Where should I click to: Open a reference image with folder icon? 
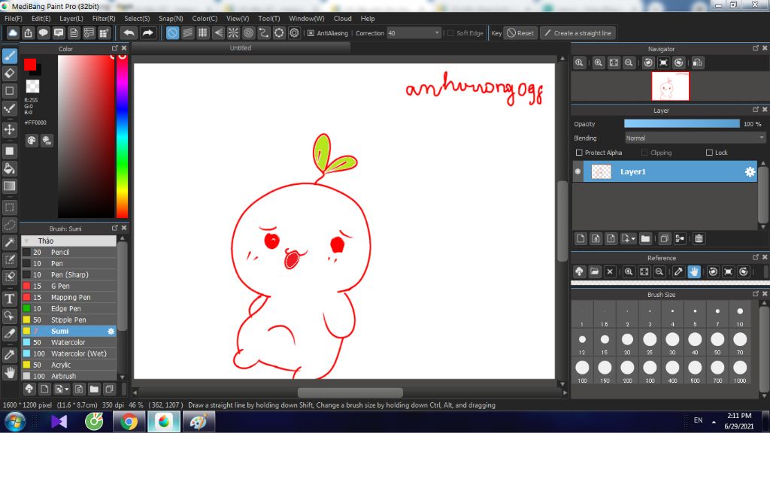tap(595, 271)
